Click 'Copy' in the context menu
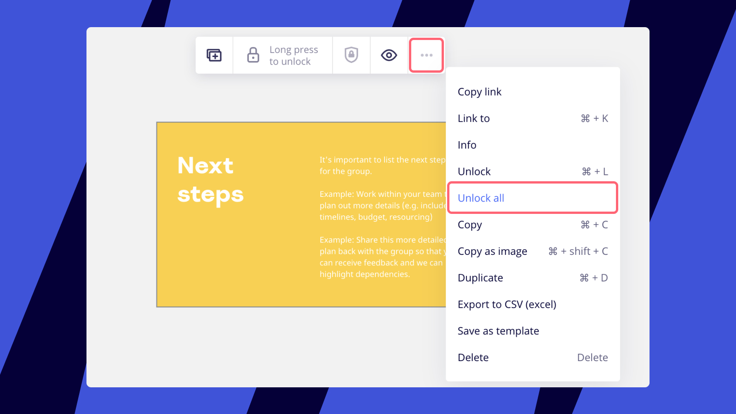736x414 pixels. coord(470,225)
